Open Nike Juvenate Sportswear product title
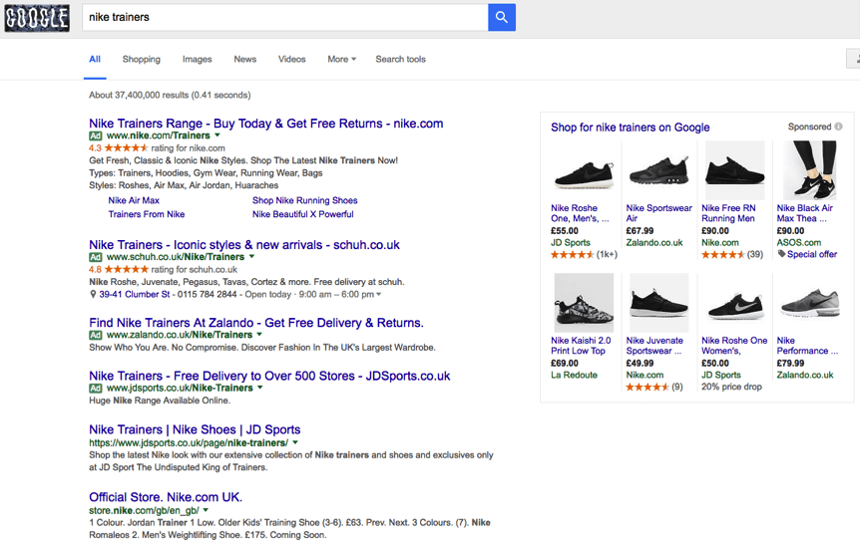The width and height of the screenshot is (860, 543). pyautogui.click(x=654, y=346)
